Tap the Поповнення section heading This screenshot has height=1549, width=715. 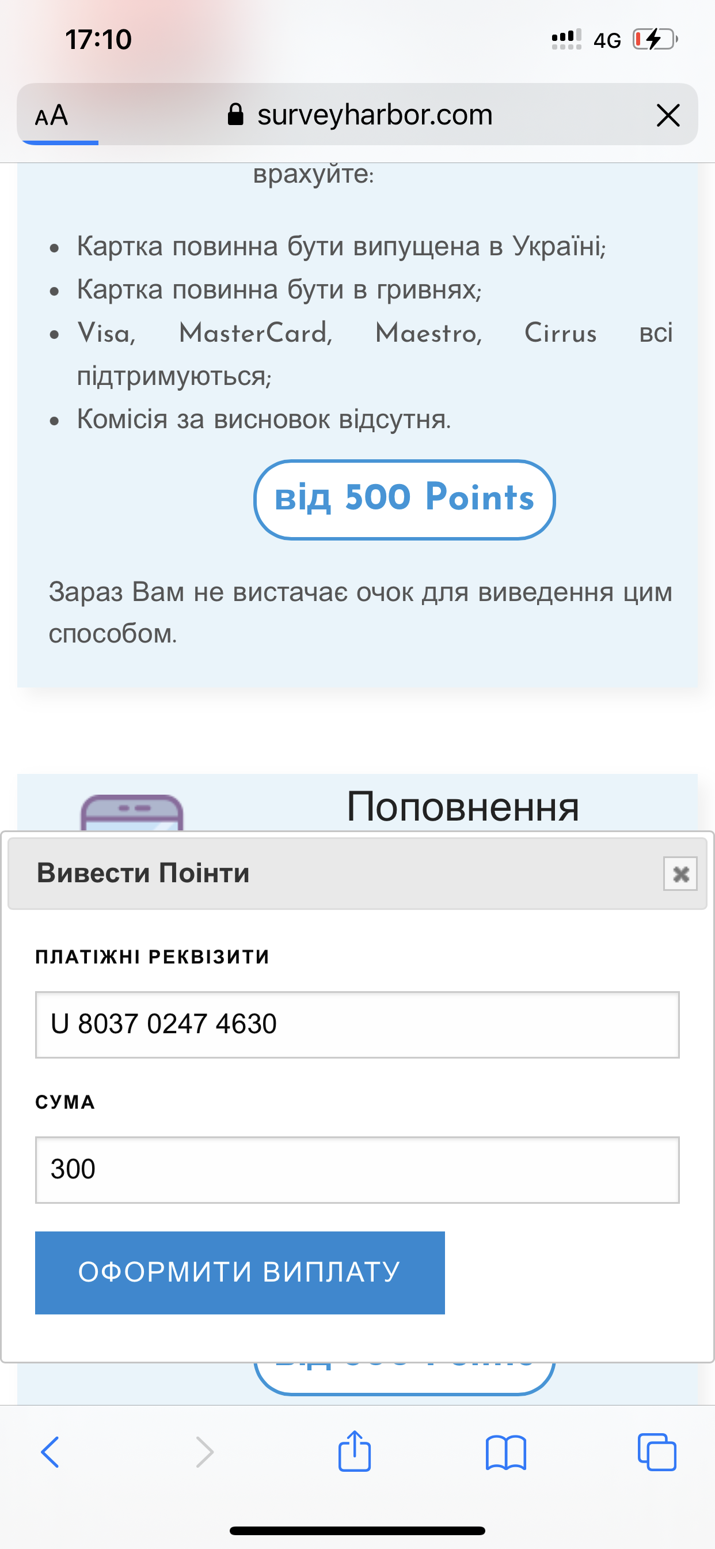pyautogui.click(x=463, y=806)
